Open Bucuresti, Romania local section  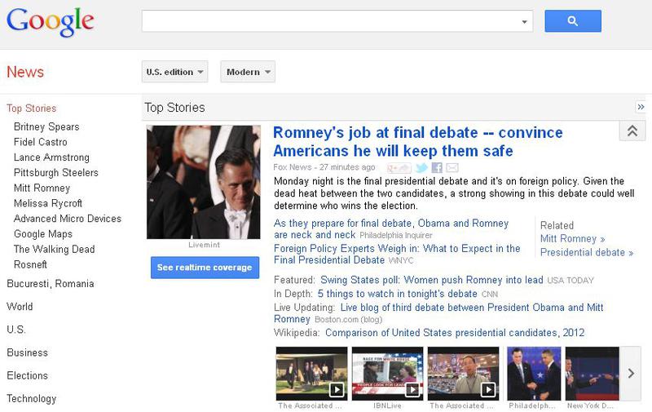(x=51, y=284)
